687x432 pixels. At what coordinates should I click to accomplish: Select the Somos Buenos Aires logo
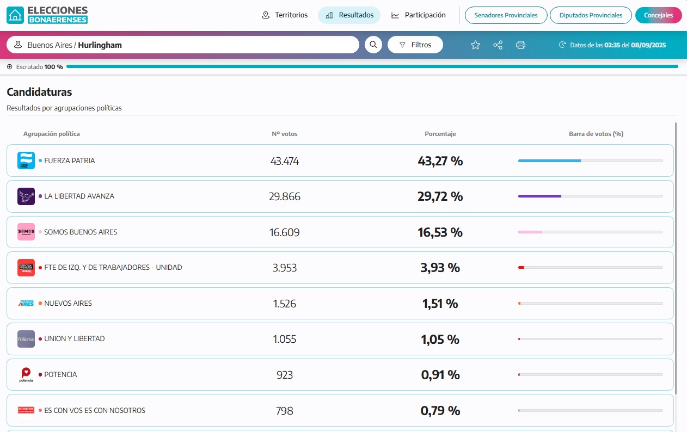26,232
